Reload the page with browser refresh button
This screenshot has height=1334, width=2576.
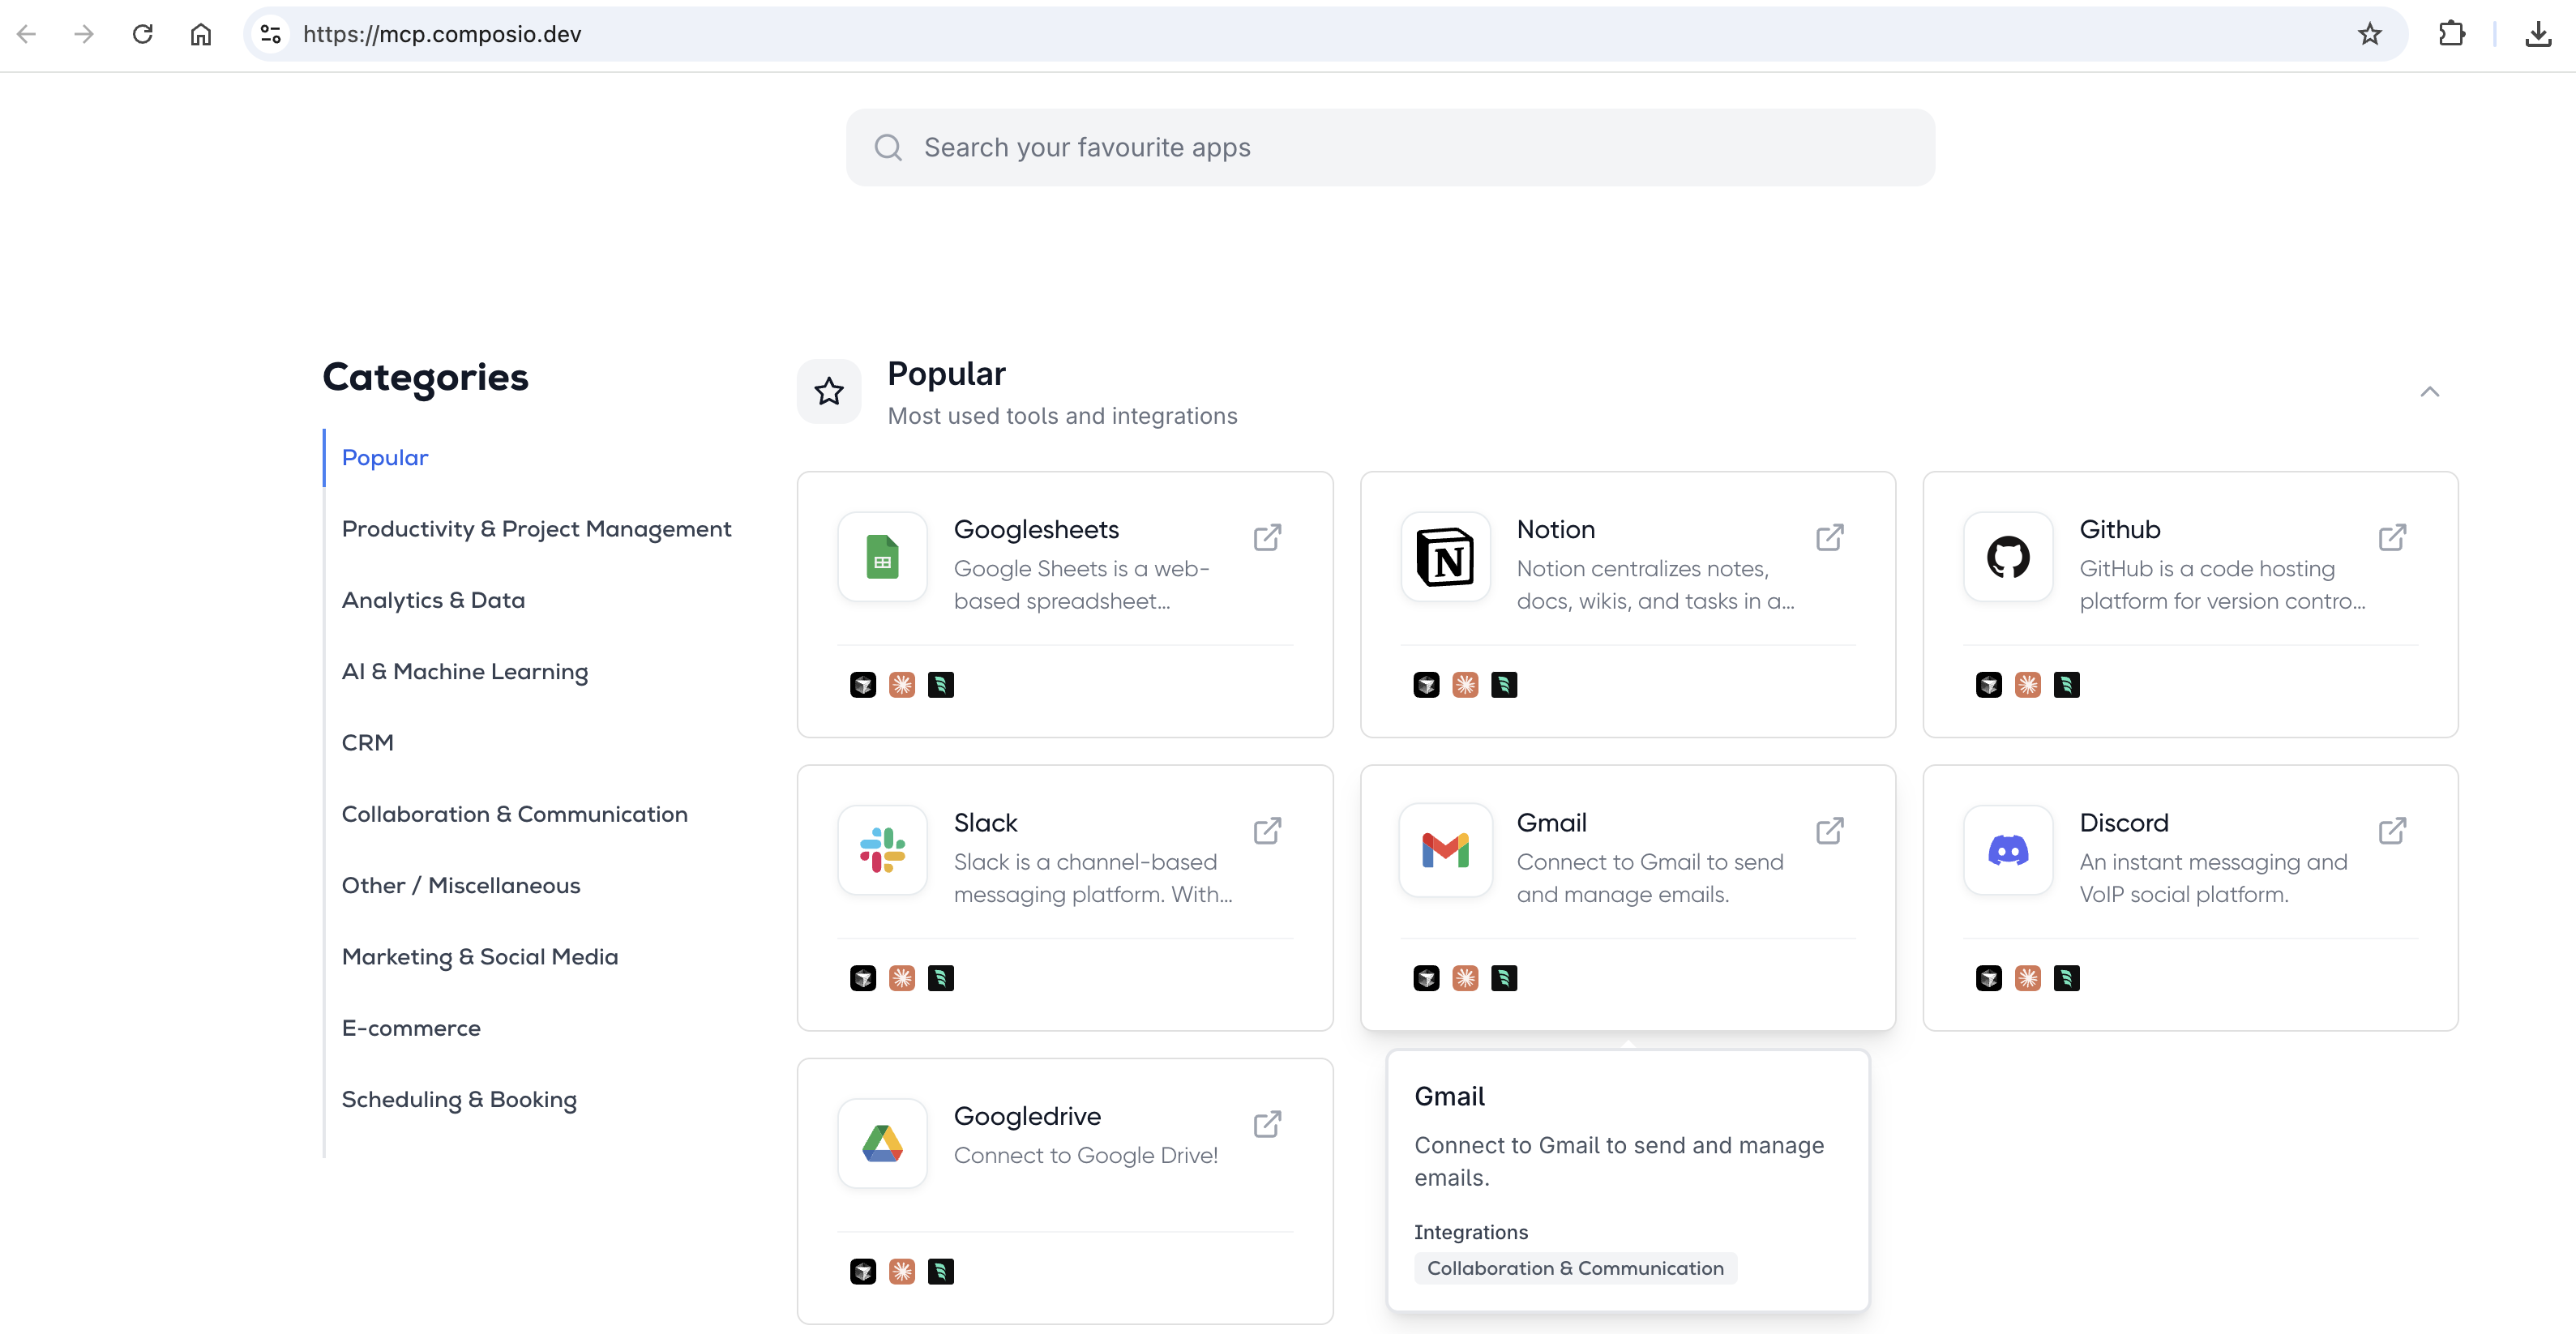143,34
